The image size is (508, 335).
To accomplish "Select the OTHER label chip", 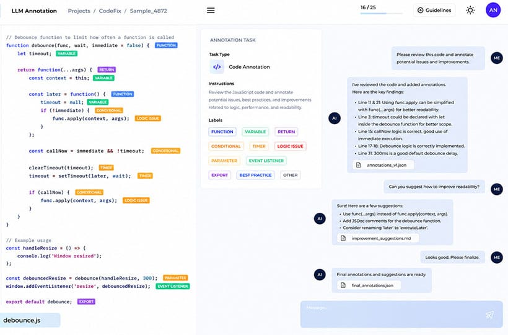I will (x=291, y=175).
